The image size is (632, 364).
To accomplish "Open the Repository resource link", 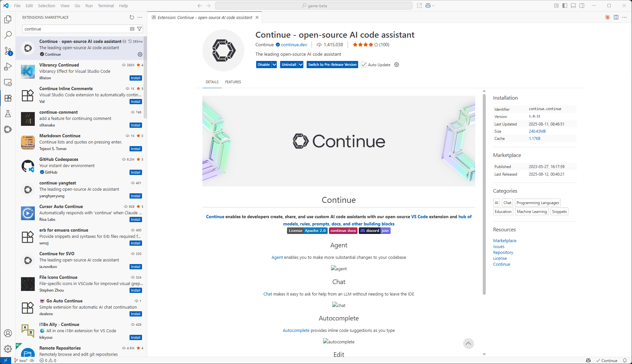I will pos(503,252).
